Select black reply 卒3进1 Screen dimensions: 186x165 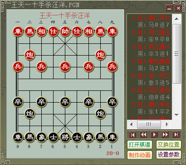[153, 54]
